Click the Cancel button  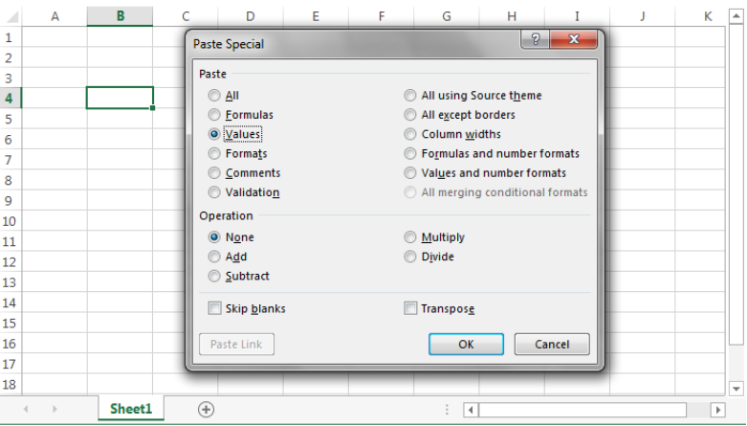click(552, 344)
